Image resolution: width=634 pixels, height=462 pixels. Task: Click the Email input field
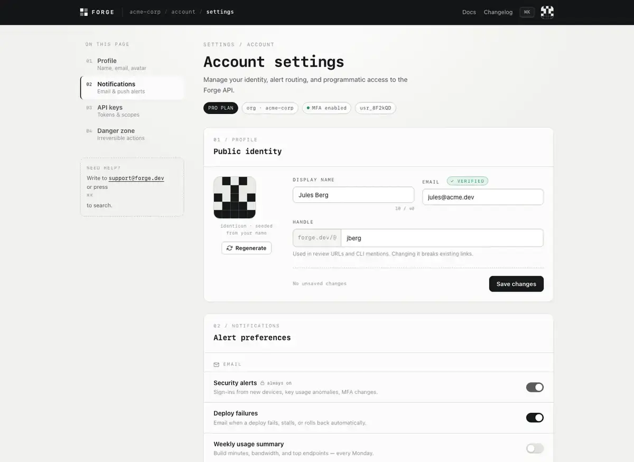point(483,197)
